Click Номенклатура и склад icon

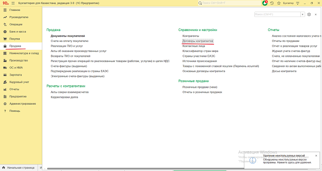5,53
